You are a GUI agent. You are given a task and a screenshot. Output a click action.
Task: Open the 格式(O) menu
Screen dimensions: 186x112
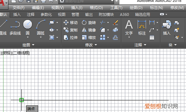[96, 8]
